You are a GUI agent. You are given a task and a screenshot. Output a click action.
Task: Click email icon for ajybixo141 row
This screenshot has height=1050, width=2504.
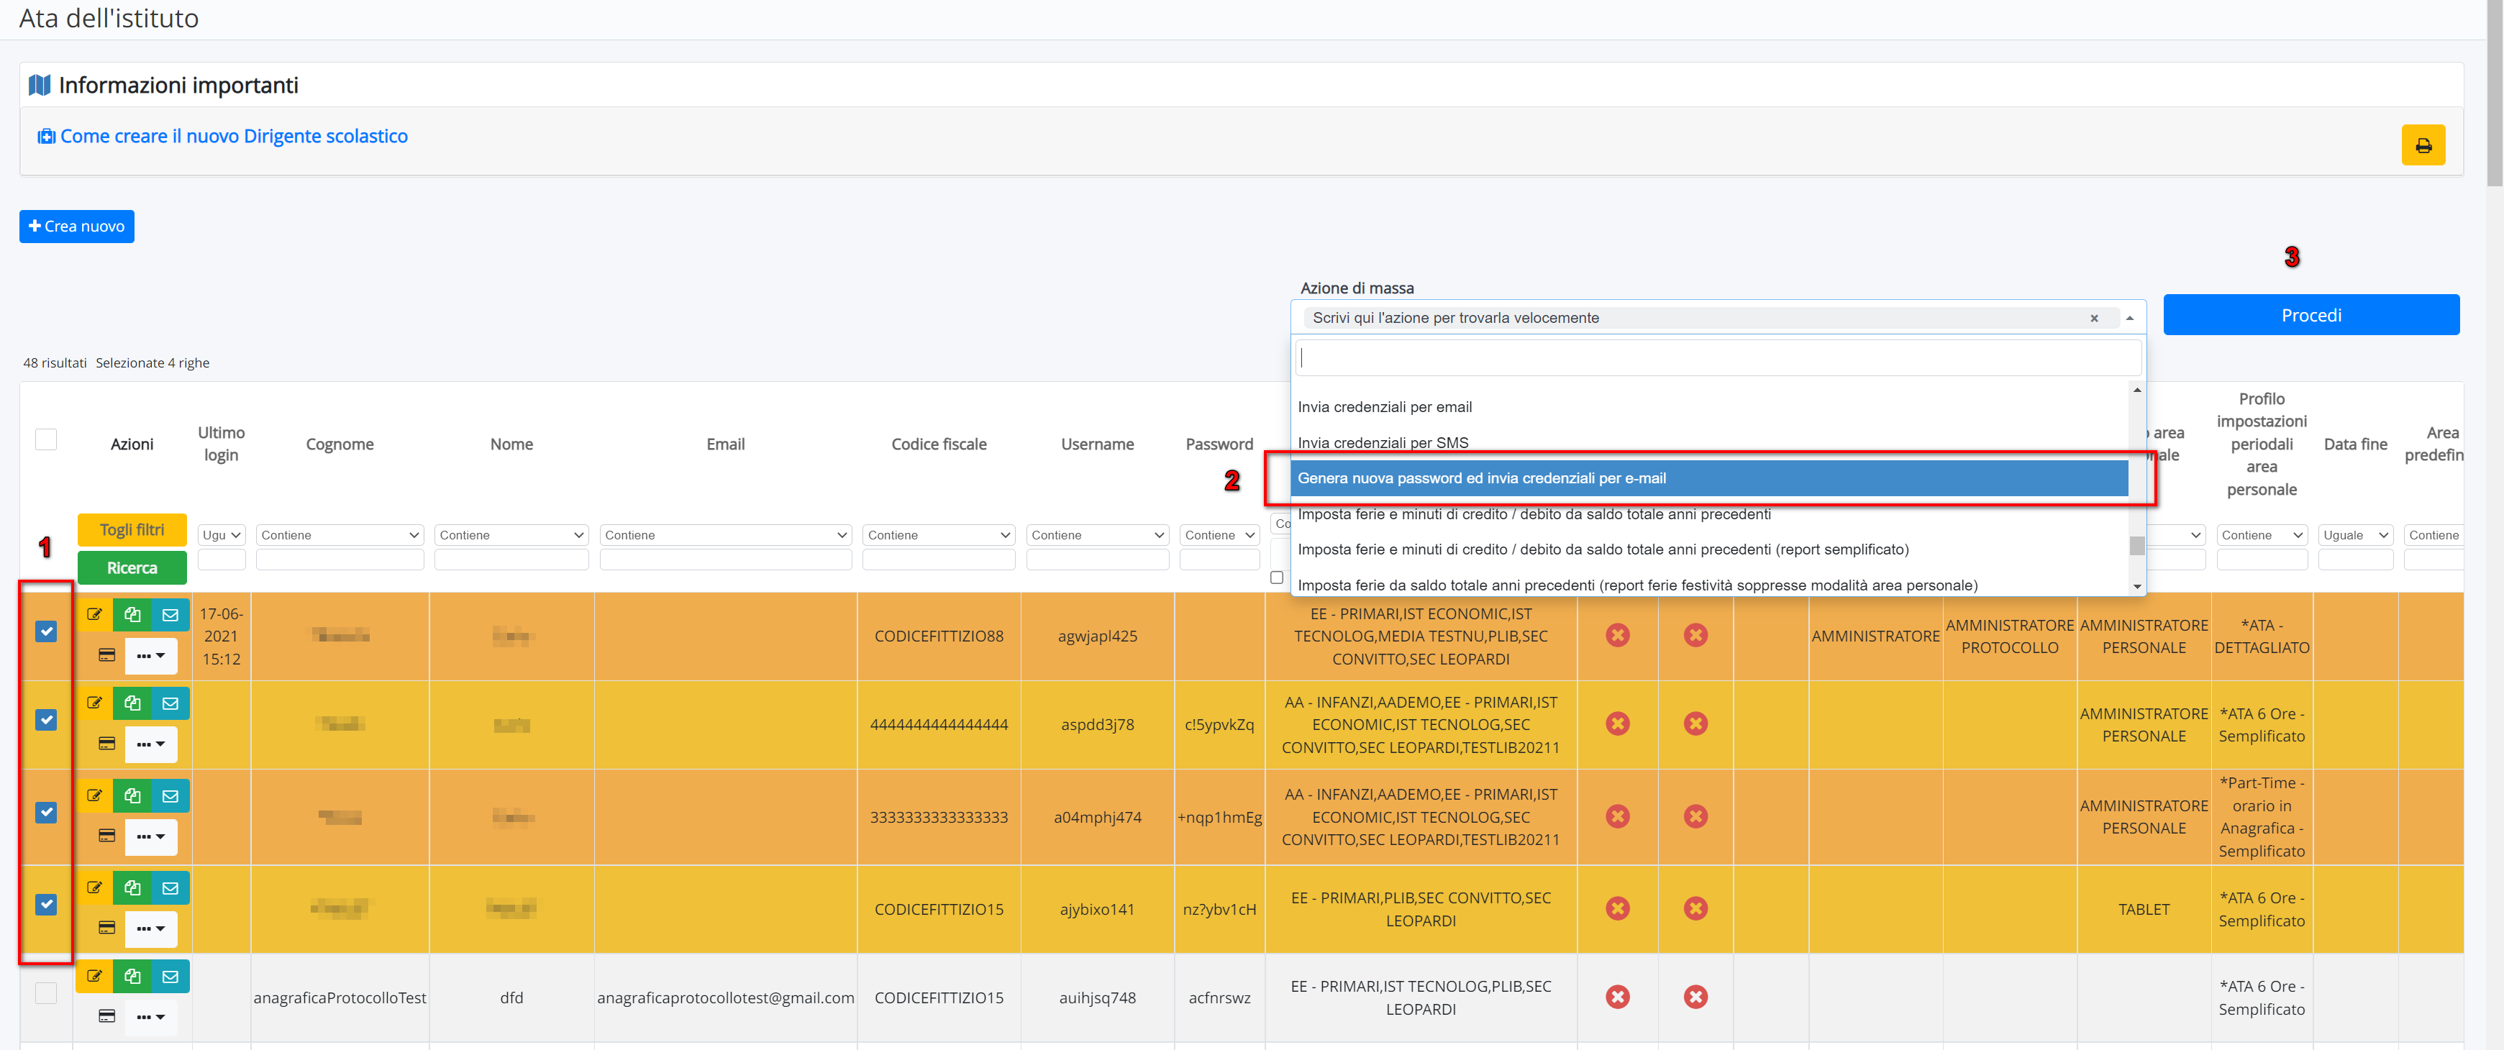(x=170, y=887)
